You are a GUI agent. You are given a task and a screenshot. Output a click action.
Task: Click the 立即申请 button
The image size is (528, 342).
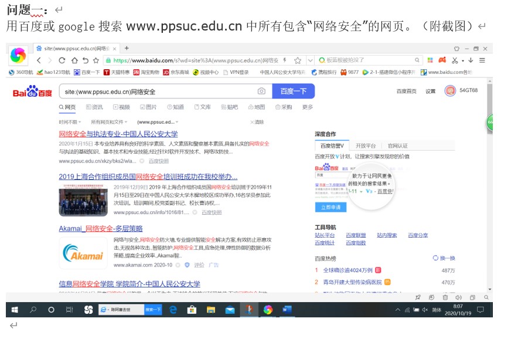click(x=331, y=207)
